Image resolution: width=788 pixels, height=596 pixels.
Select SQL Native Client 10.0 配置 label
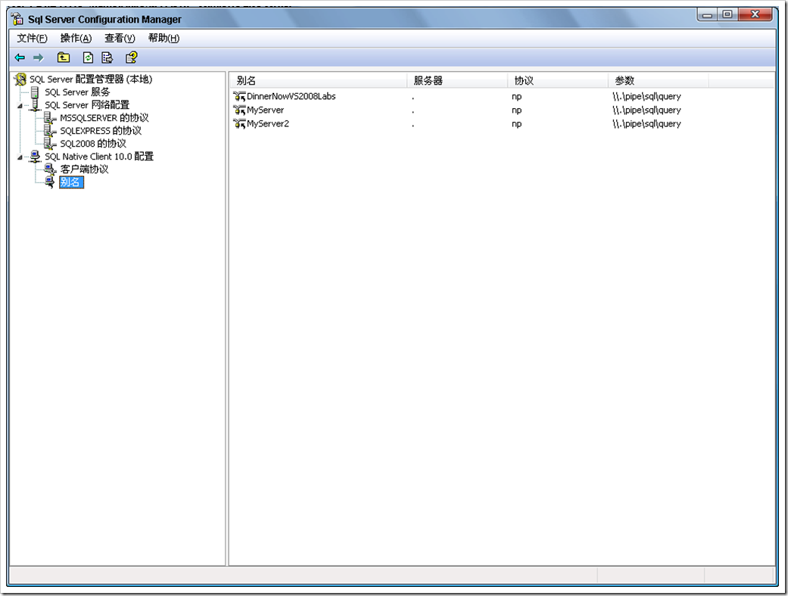coord(99,157)
